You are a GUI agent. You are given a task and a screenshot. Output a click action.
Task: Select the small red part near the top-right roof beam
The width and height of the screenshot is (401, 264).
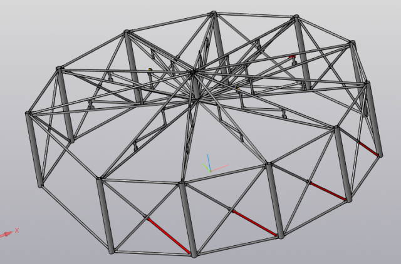point(293,56)
